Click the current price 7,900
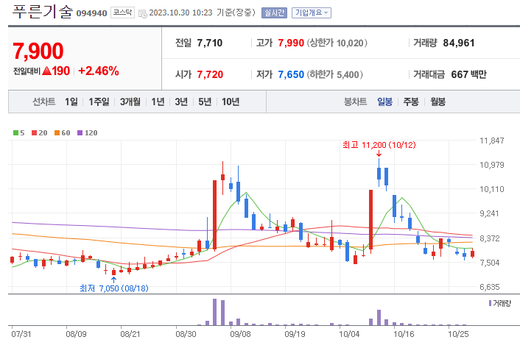This screenshot has width=520, height=348. (x=38, y=51)
